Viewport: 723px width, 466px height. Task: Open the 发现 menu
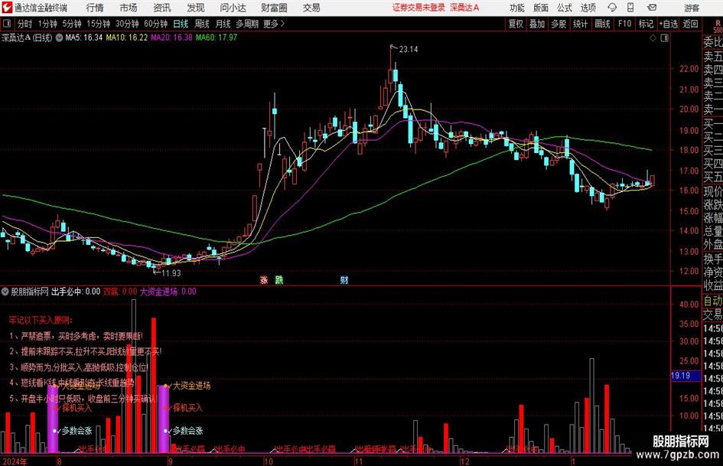tap(196, 8)
